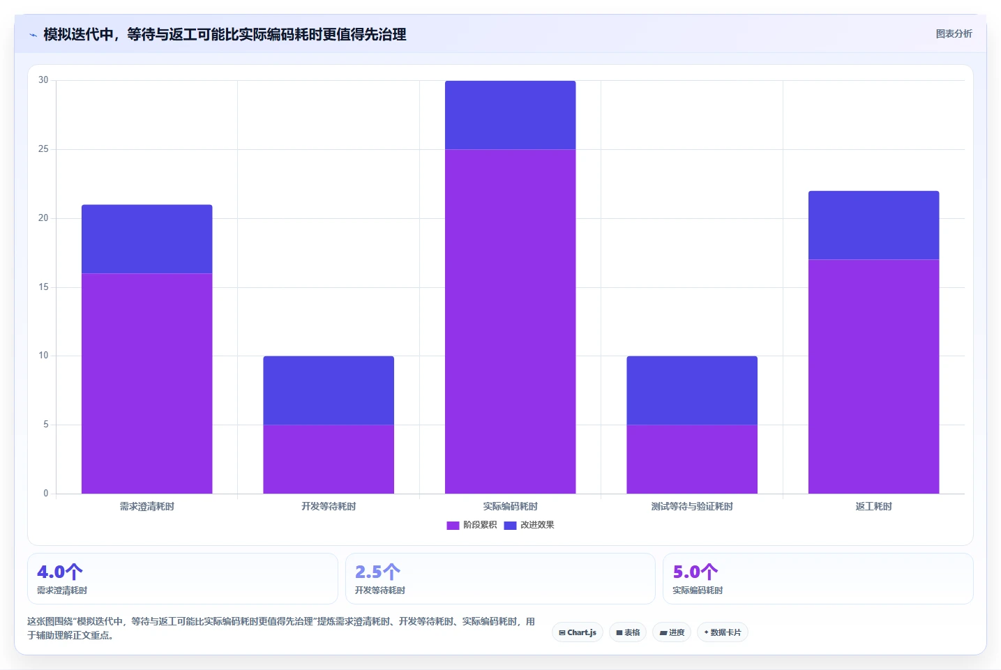Click the small chart icon beside the title
This screenshot has height=670, width=1001.
(x=33, y=35)
